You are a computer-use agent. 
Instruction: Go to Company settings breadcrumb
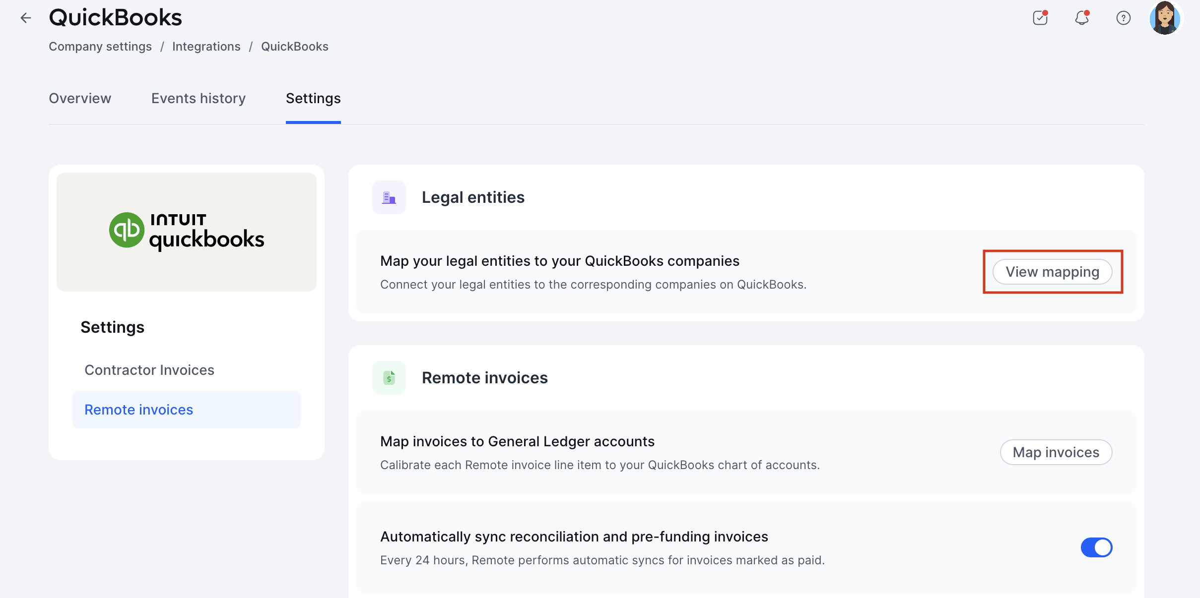pos(100,47)
